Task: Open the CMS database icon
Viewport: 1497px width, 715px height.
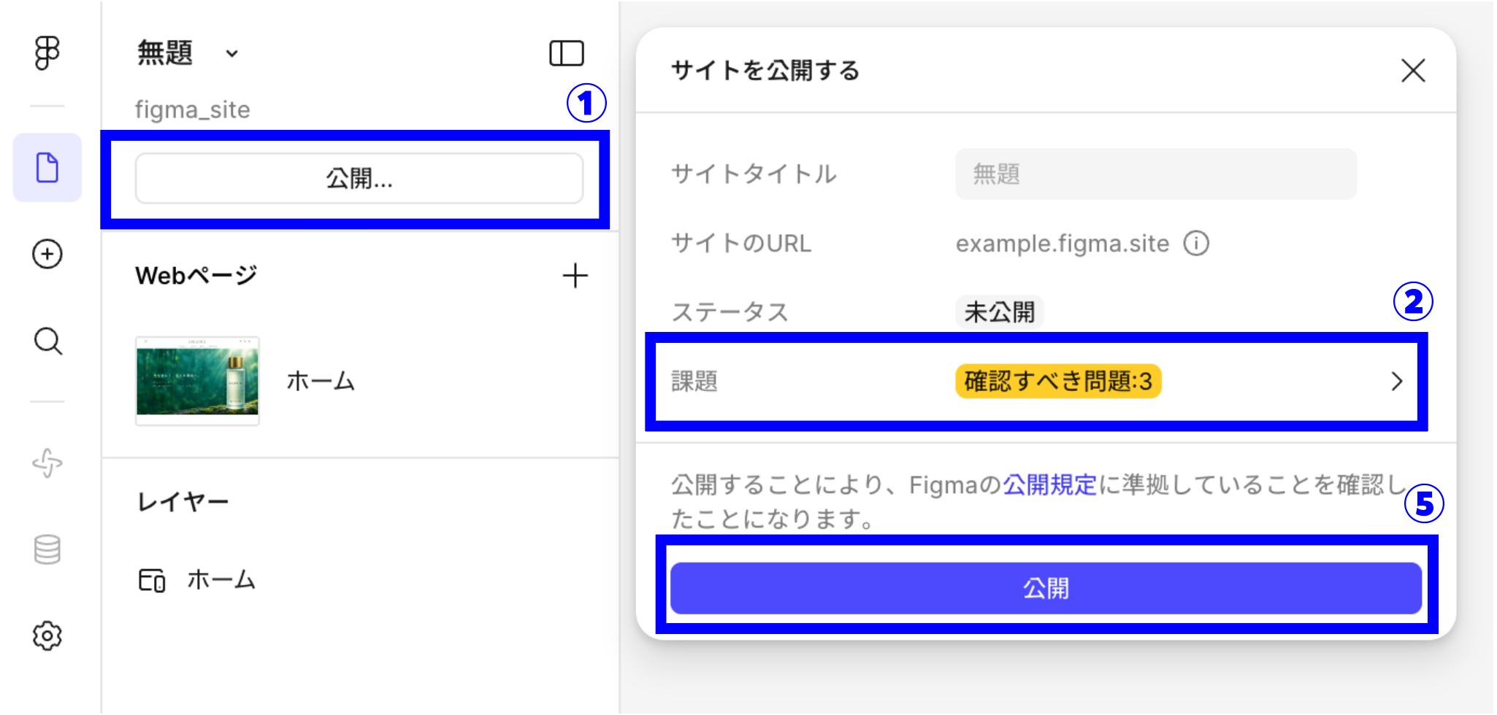Action: (47, 549)
